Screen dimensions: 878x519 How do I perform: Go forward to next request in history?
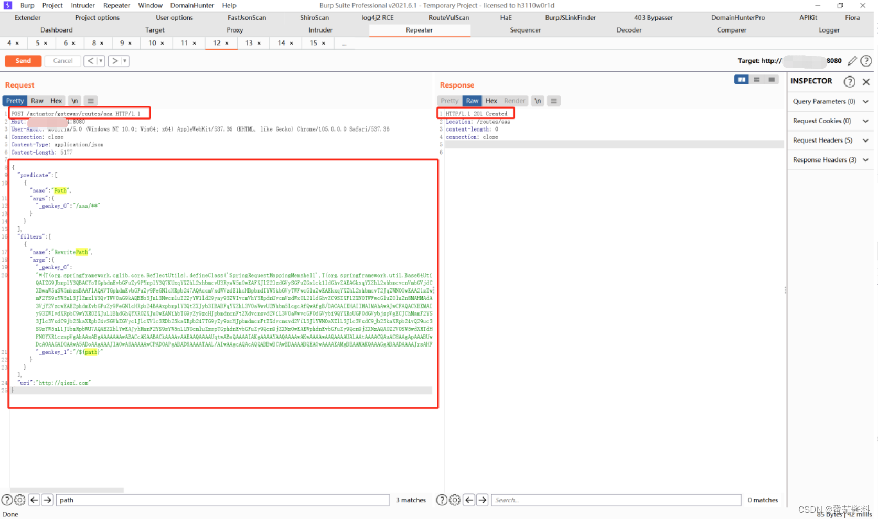point(115,61)
